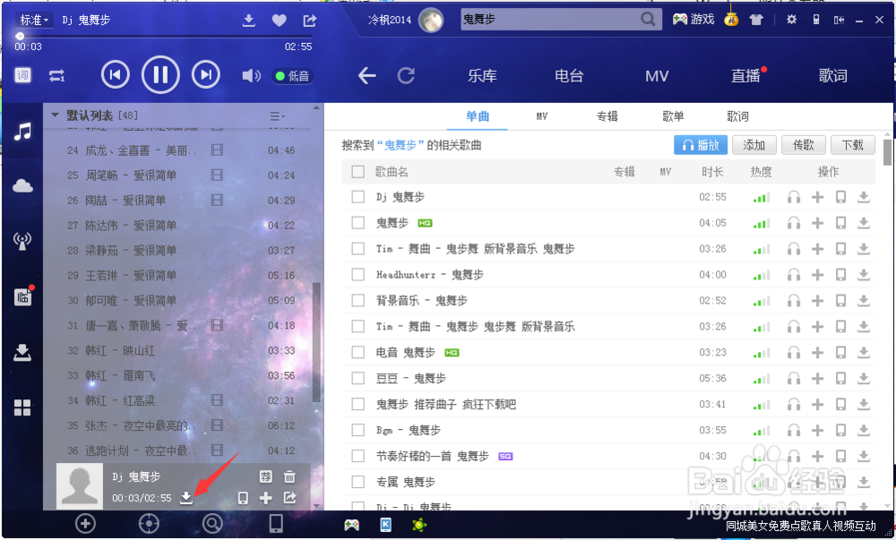This screenshot has width=896, height=540.
Task: Check the box for Bgm - 鬼舞步
Action: coord(358,430)
